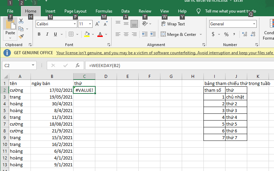Open the File menu tab
The image size is (274, 171).
(x=10, y=11)
